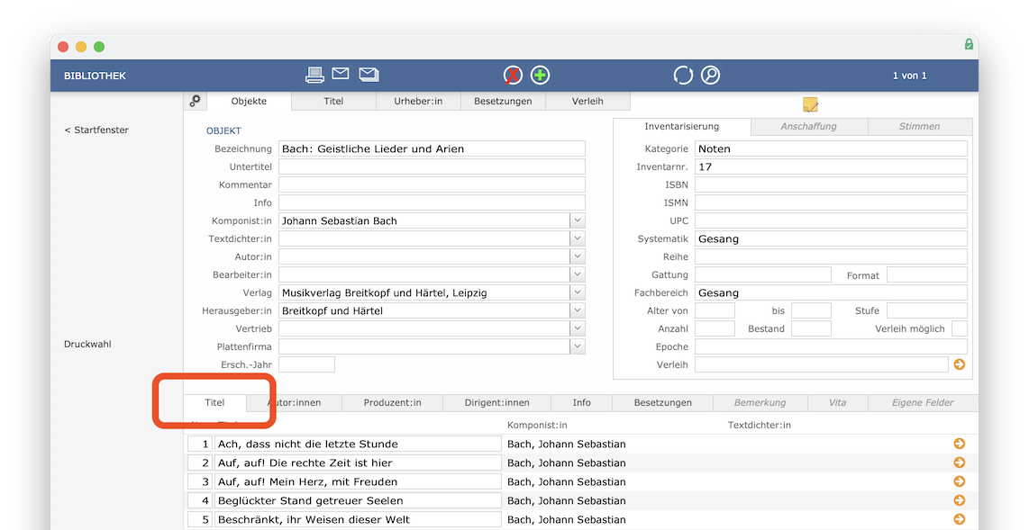Expand the Herausgeber:in dropdown
Screen dimensions: 1029x530
[578, 310]
